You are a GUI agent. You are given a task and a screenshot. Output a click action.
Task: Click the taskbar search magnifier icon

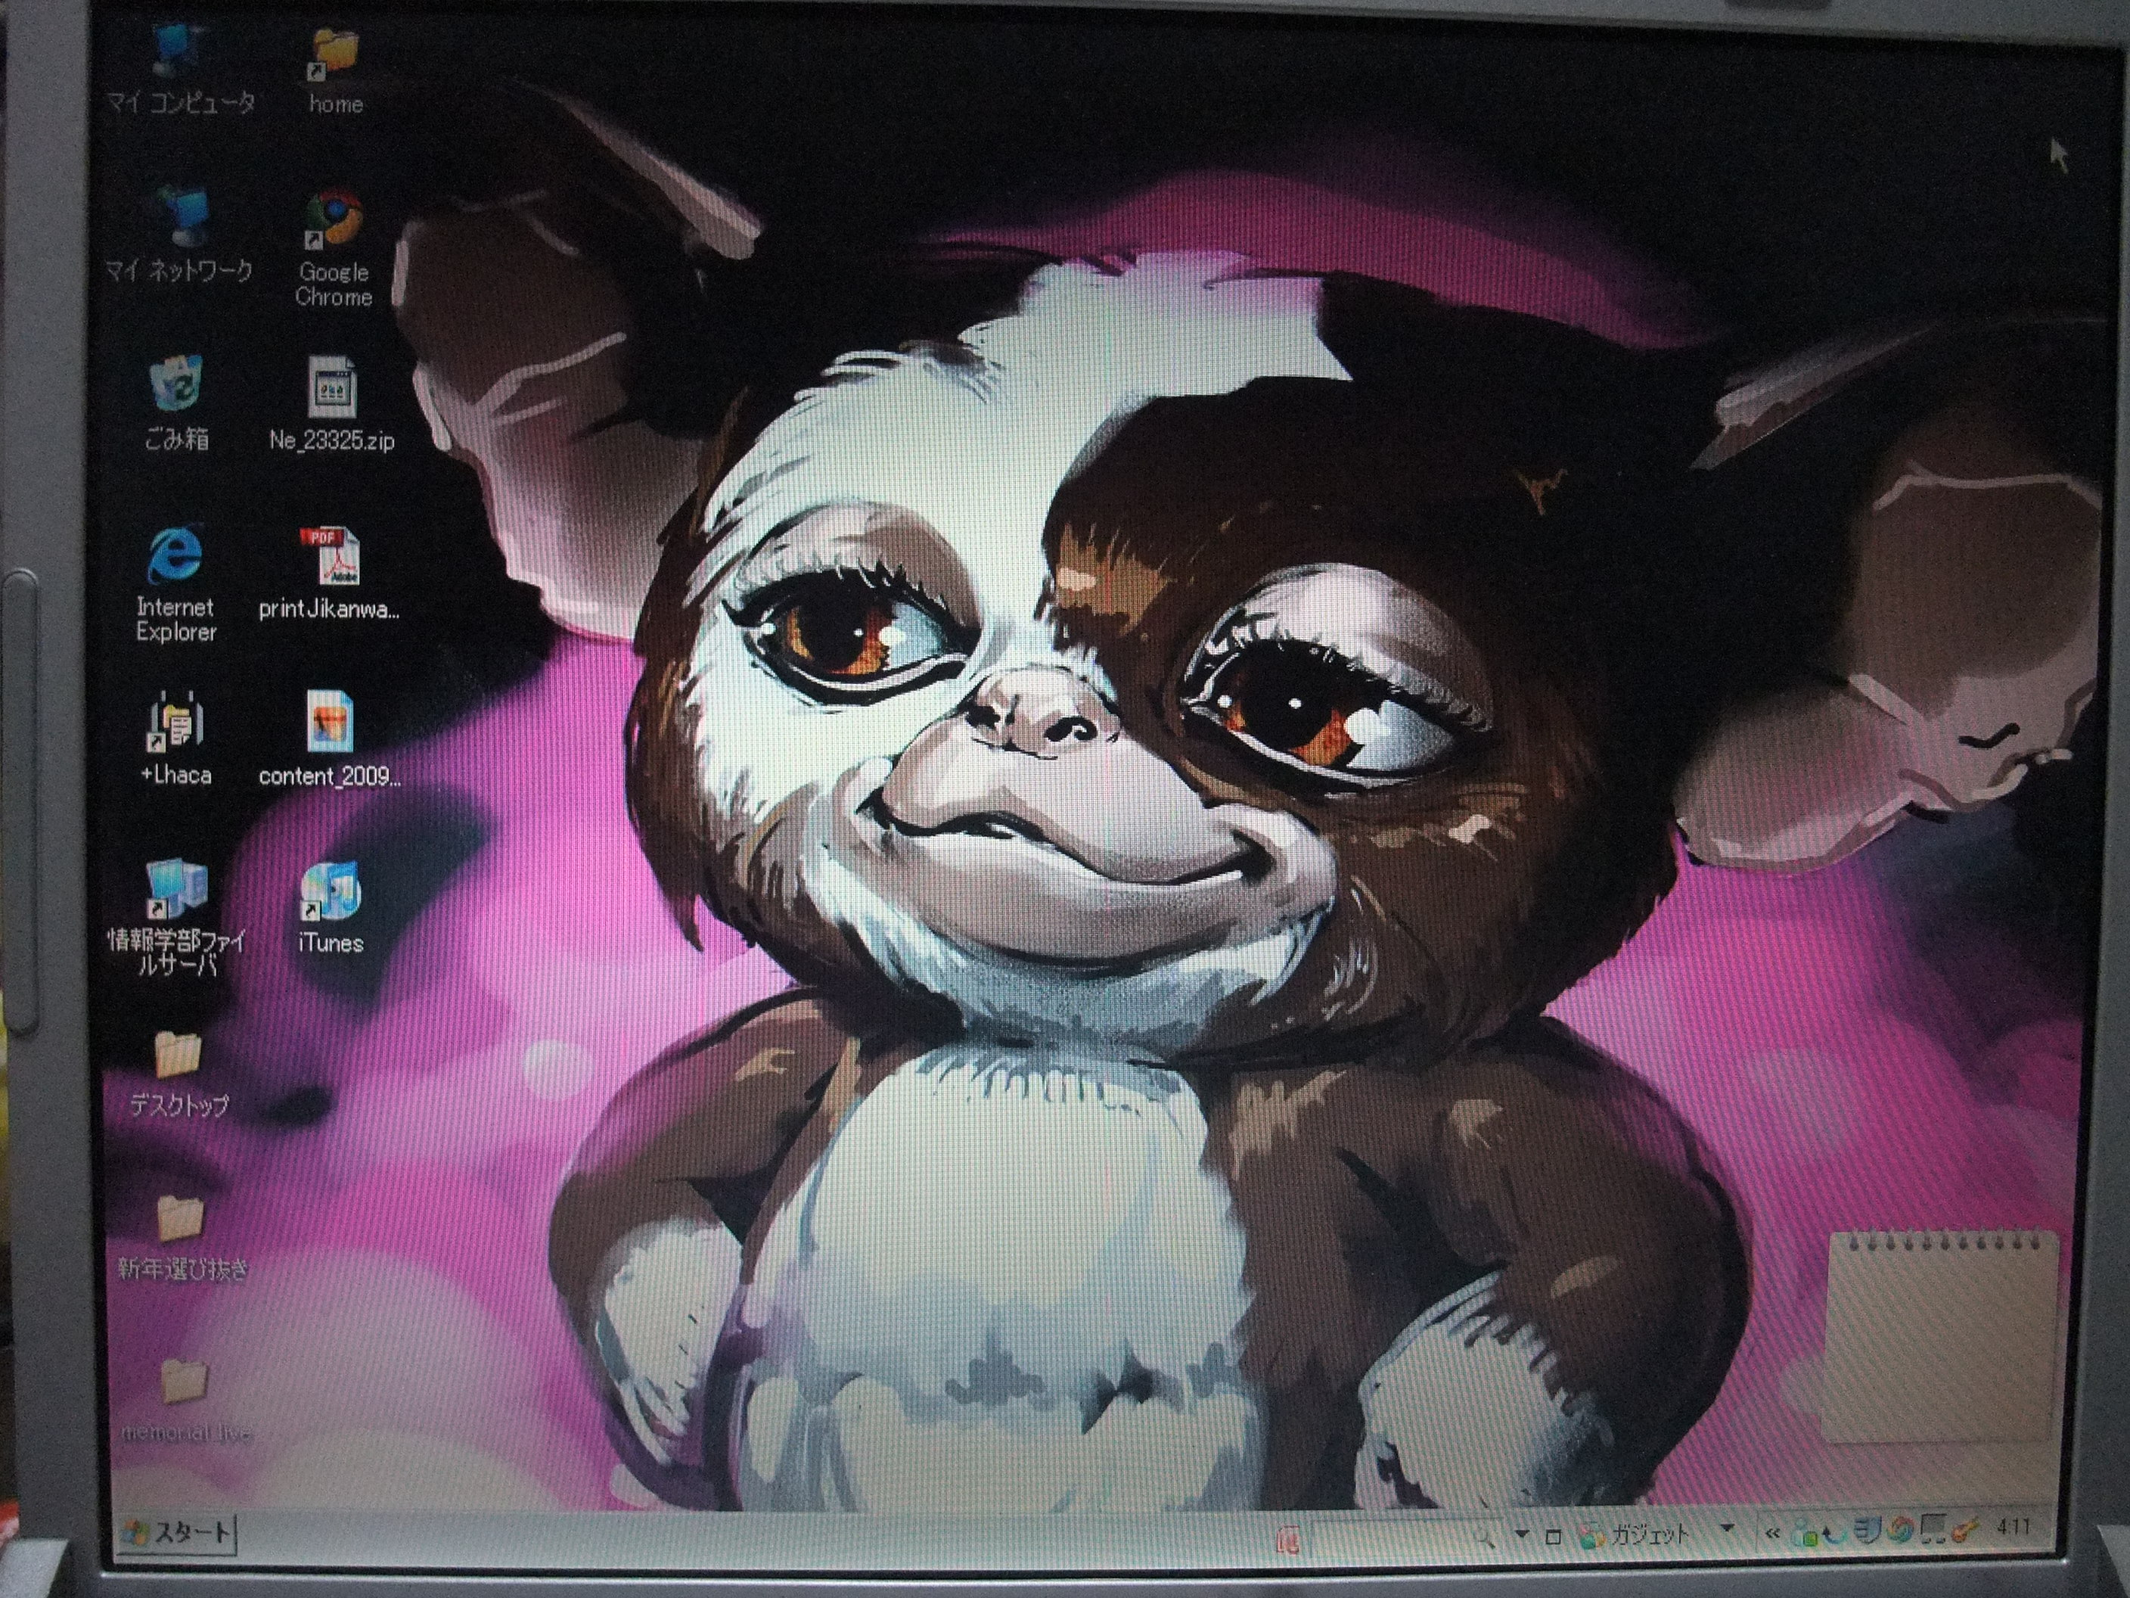(x=1485, y=1538)
